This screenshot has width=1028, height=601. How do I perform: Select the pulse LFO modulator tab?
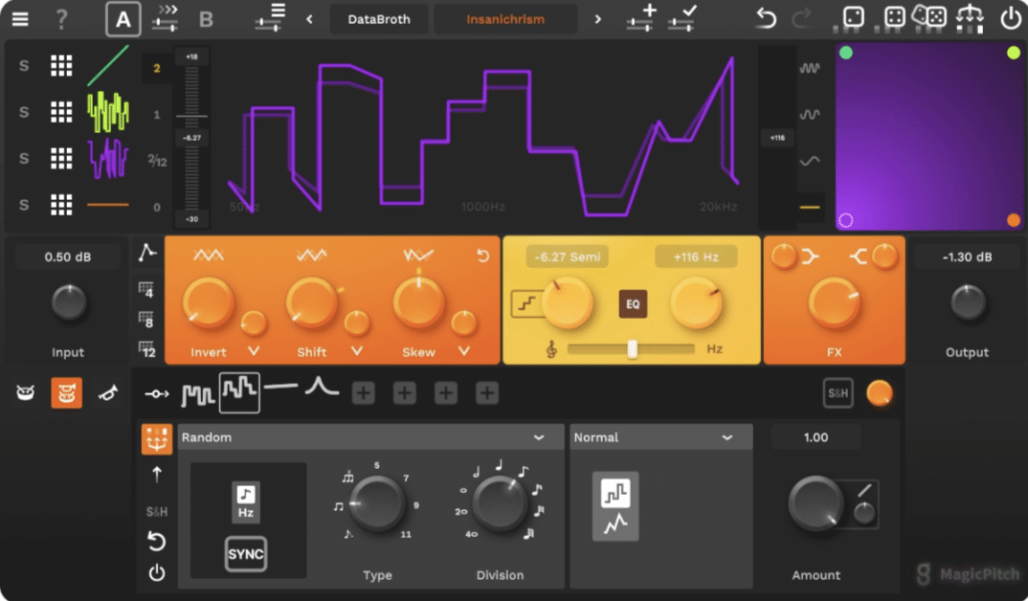[197, 394]
